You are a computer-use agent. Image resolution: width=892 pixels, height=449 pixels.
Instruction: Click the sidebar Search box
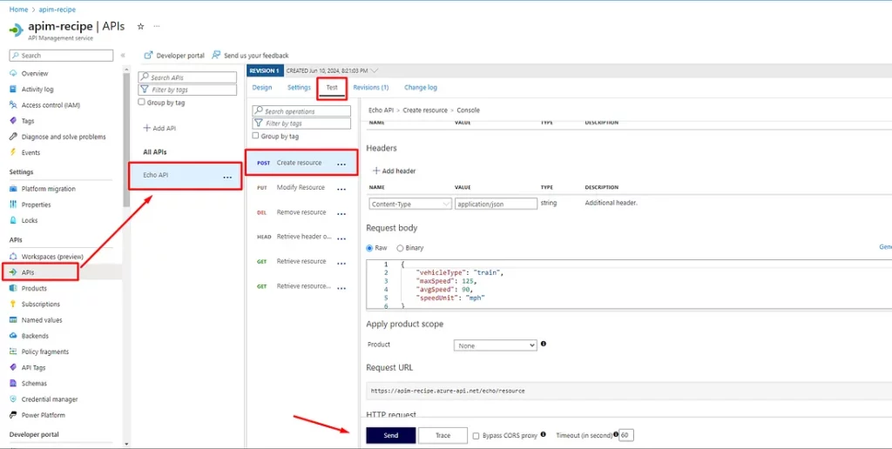(61, 55)
